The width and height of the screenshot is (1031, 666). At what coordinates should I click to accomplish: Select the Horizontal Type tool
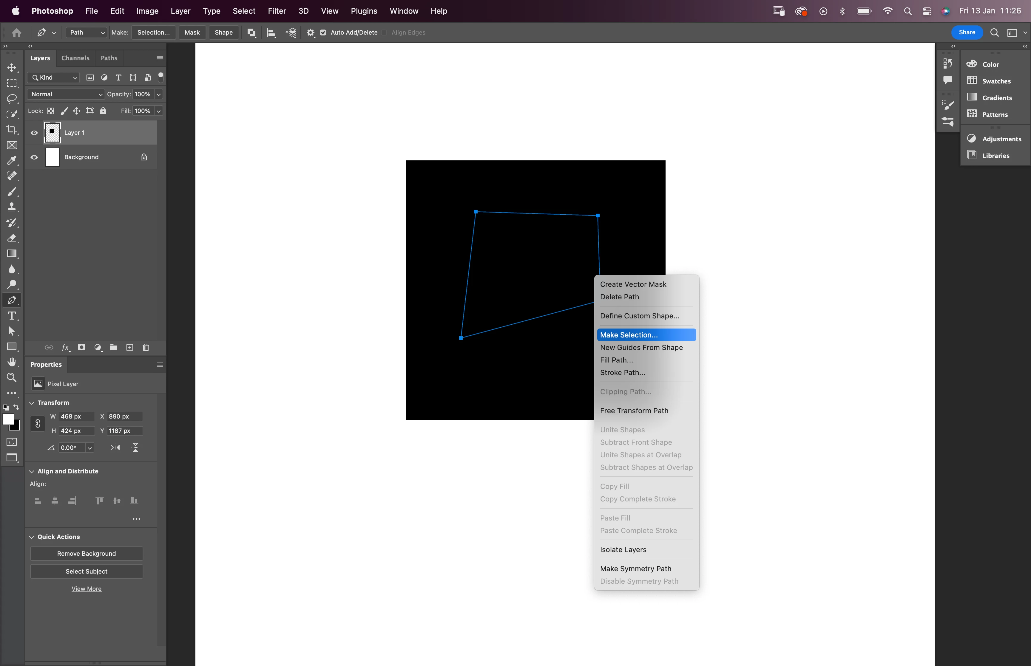(x=12, y=316)
